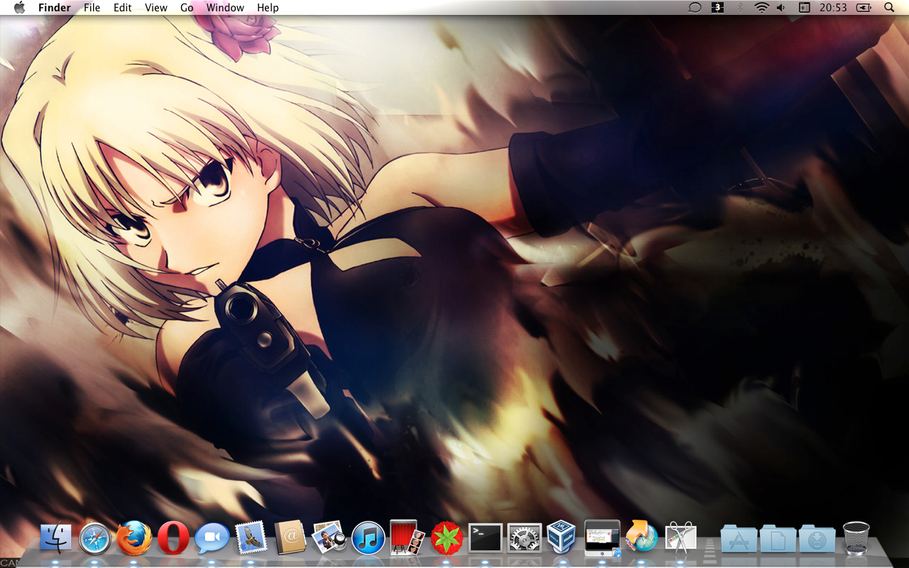Open the Wi-Fi status menu
The image size is (909, 568).
(762, 8)
